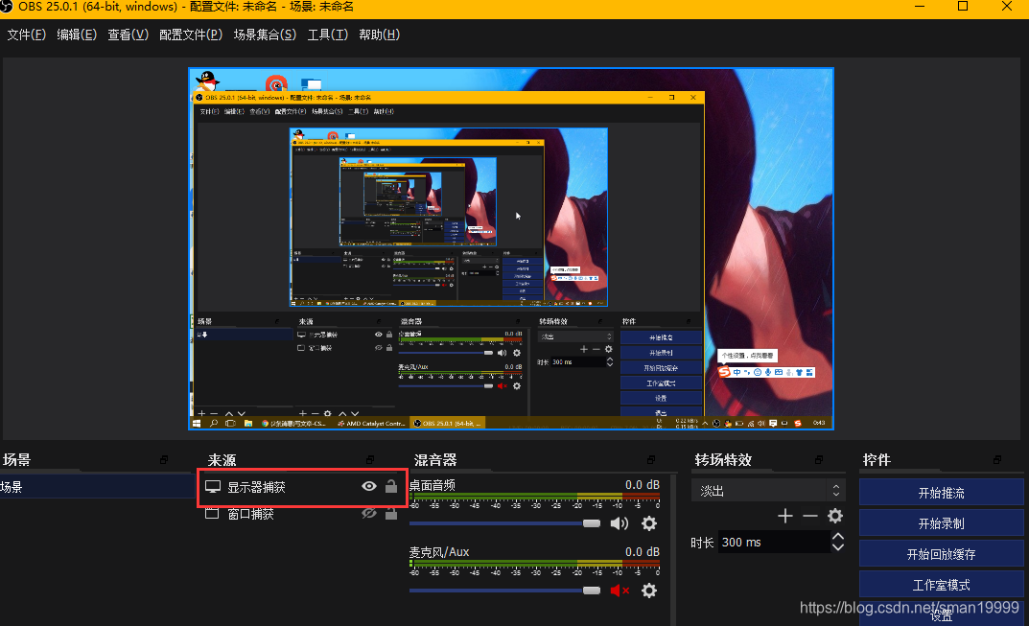Open transition properties gear icon
1029x626 pixels.
tap(834, 516)
